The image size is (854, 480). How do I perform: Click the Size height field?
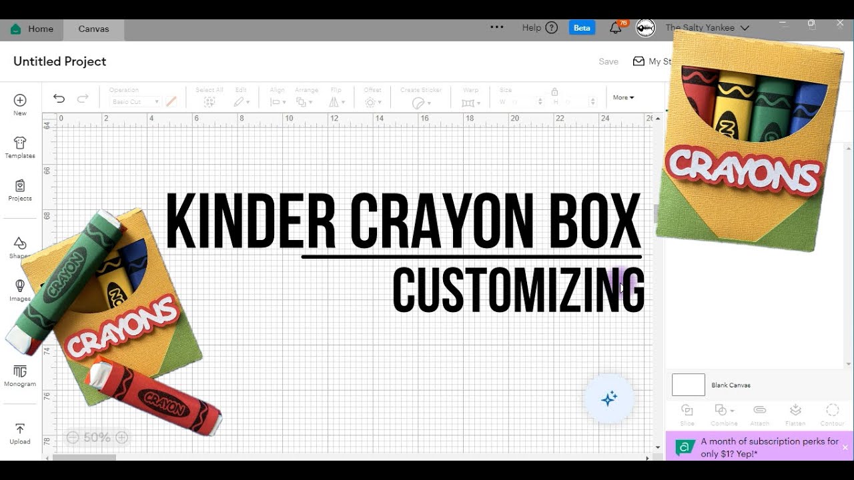[574, 102]
